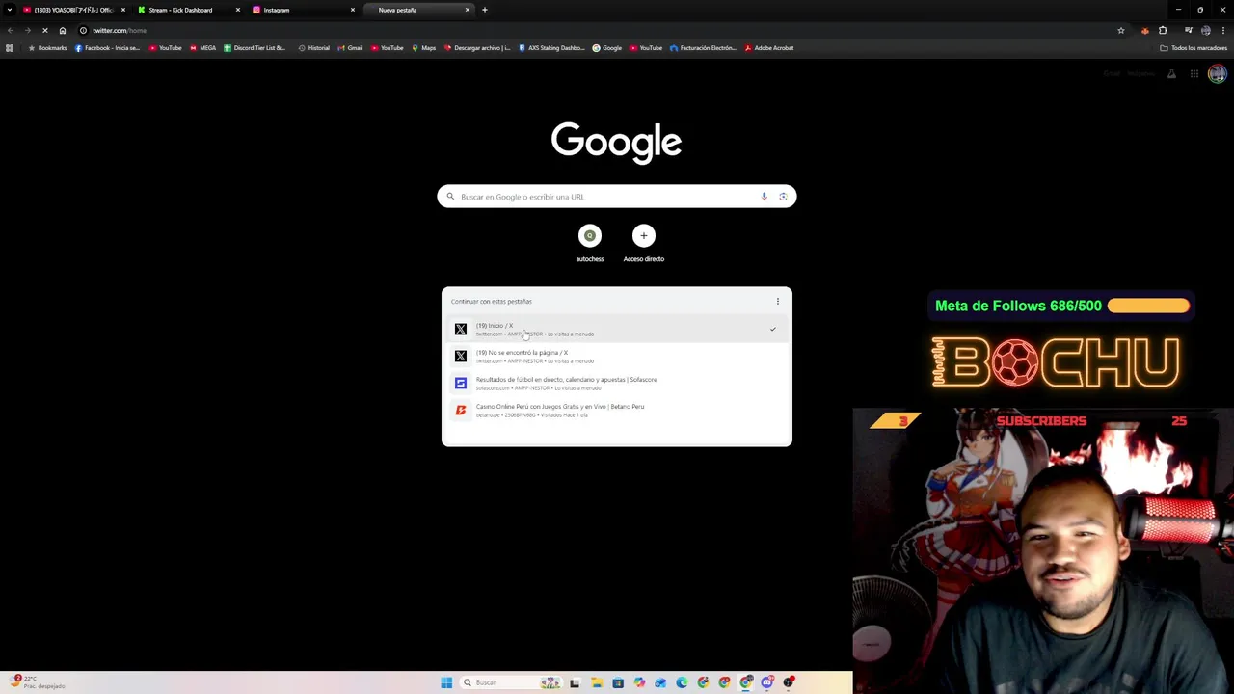Open the Descargar archivo bookmark
Viewport: 1234px width, 694px height.
click(477, 48)
